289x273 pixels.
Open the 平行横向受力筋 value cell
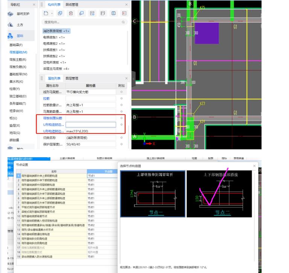[91, 92]
